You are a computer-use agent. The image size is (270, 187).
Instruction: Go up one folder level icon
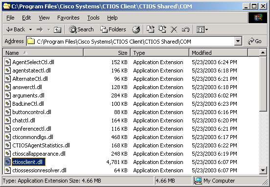click(x=57, y=30)
